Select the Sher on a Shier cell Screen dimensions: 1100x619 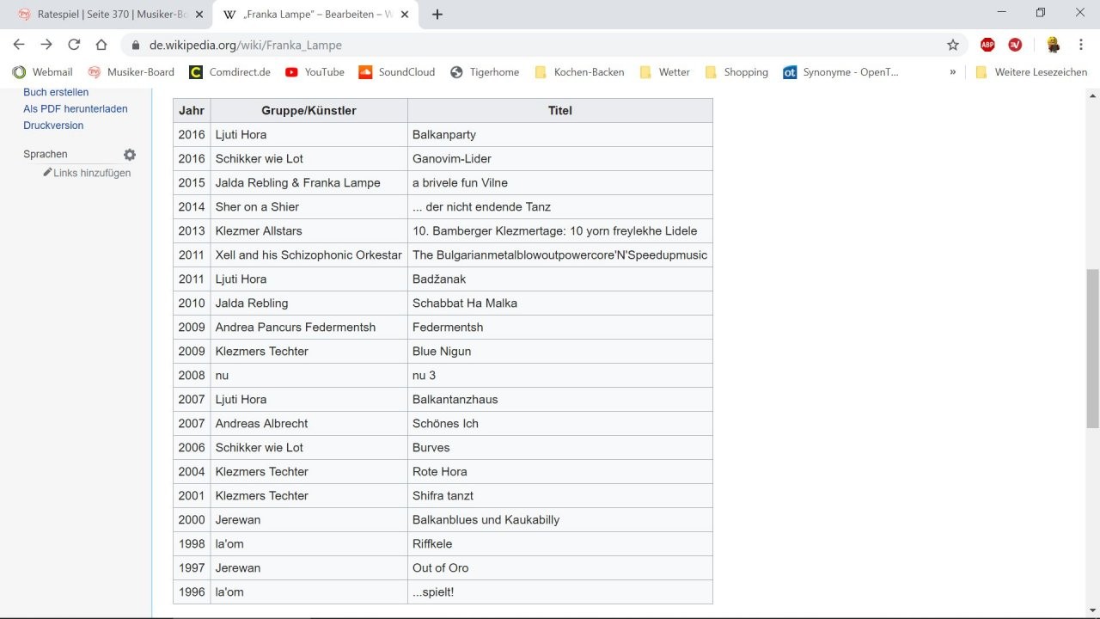point(309,206)
